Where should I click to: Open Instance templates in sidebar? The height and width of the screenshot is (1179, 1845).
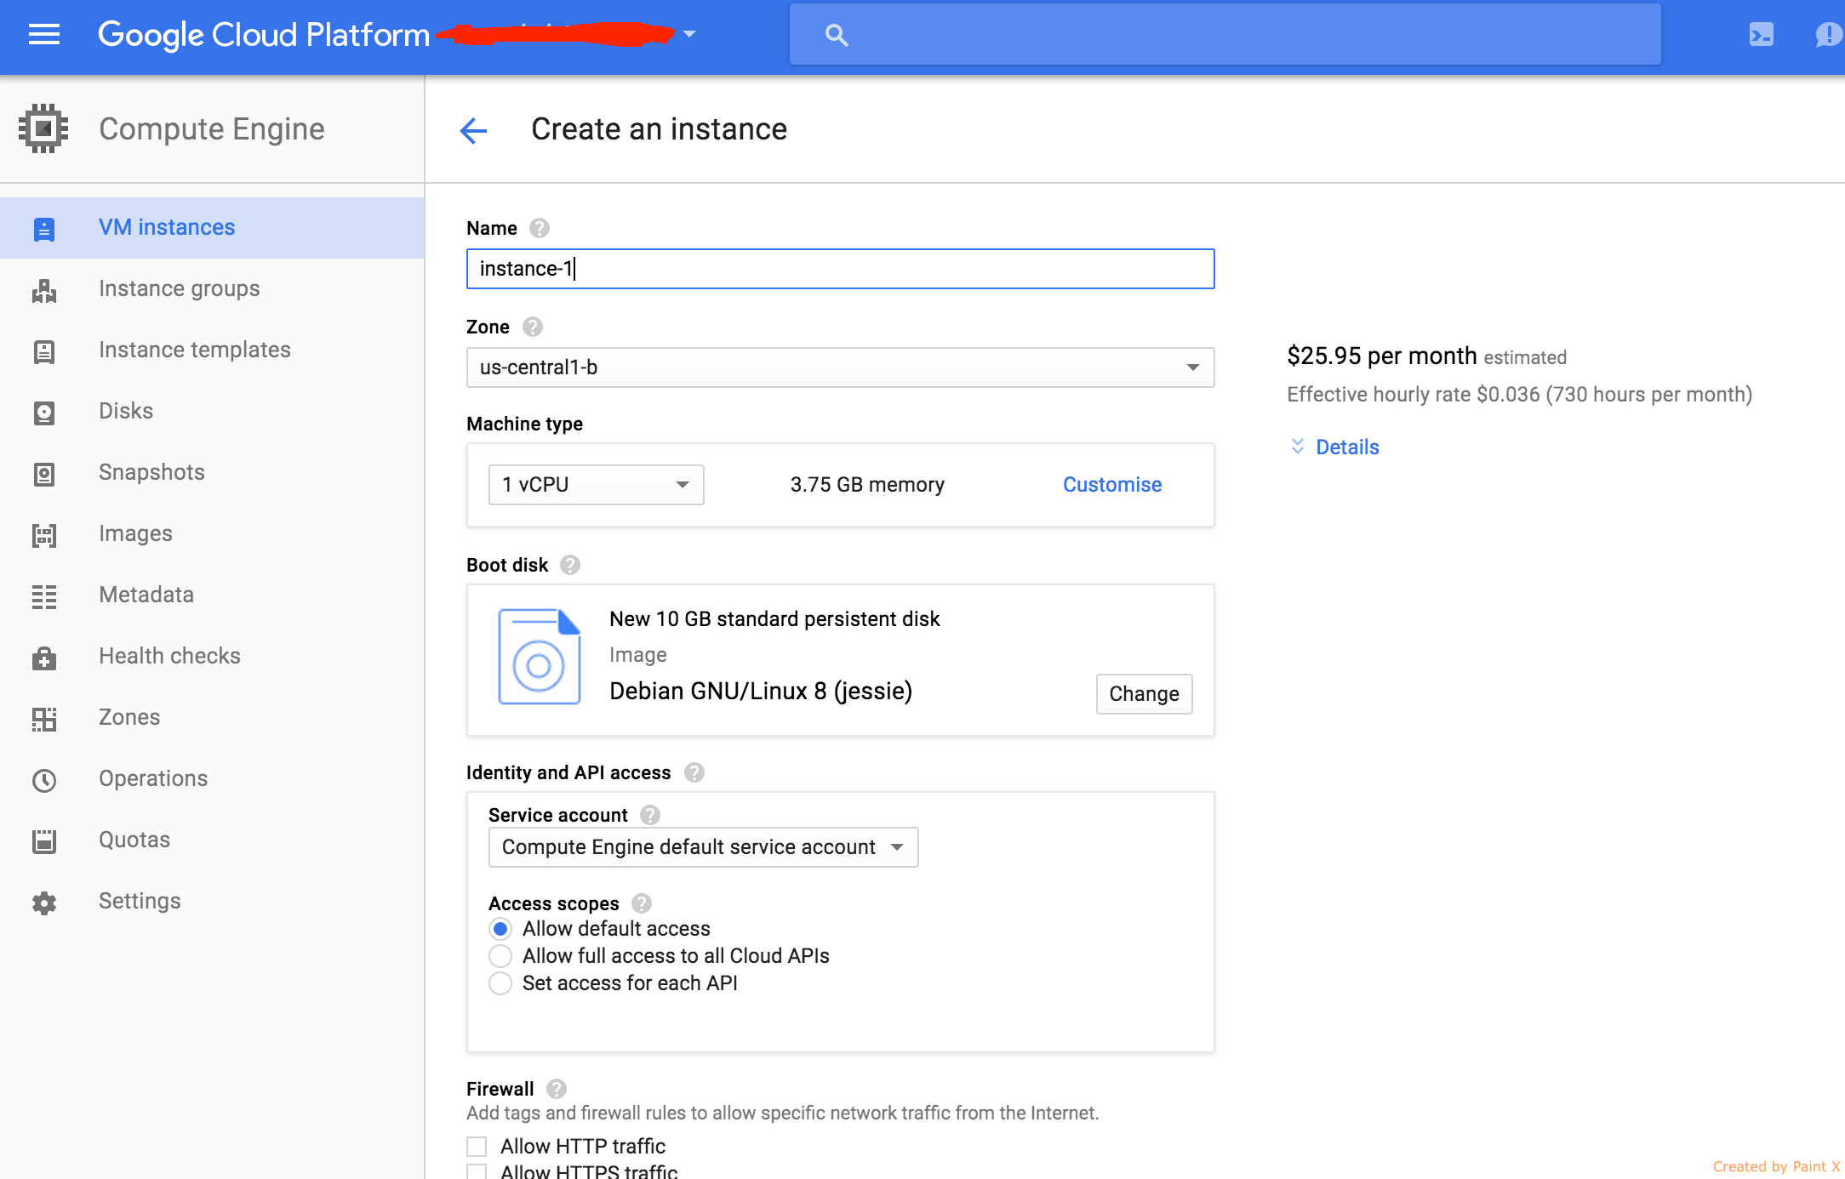click(212, 350)
